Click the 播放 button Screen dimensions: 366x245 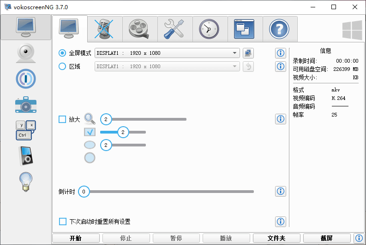click(226, 238)
